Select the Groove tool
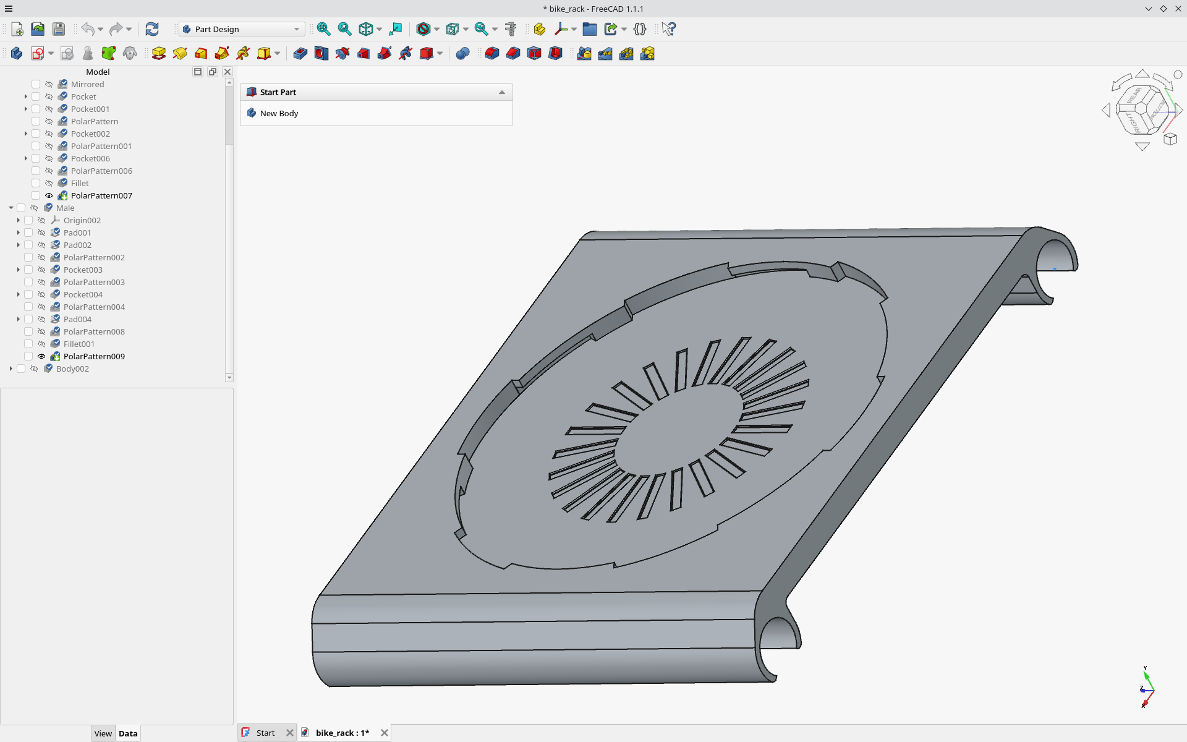The width and height of the screenshot is (1187, 742). click(342, 54)
